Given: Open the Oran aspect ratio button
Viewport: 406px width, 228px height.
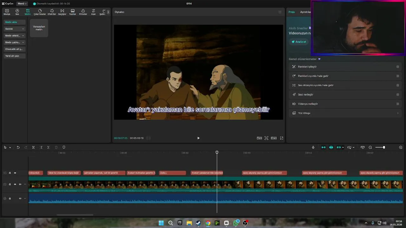Looking at the screenshot, I should pos(274,138).
